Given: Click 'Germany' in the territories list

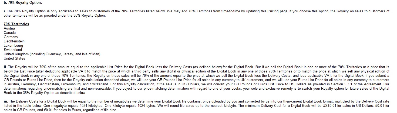Looking at the screenshot, I should pyautogui.click(x=11, y=37).
